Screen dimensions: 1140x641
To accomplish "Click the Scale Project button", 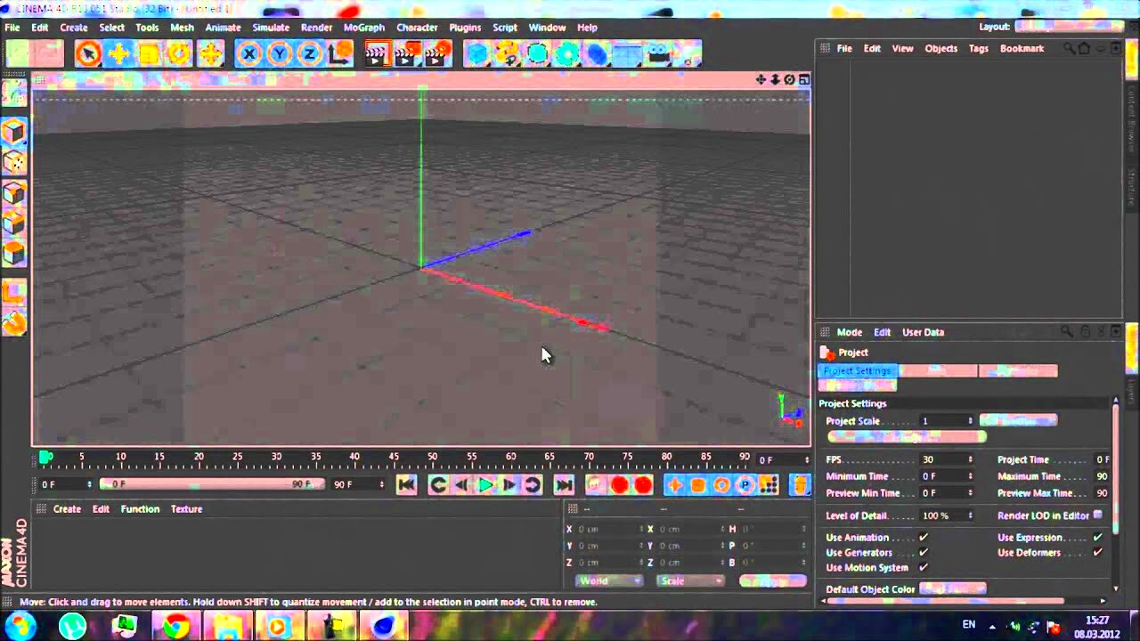I will [x=907, y=436].
